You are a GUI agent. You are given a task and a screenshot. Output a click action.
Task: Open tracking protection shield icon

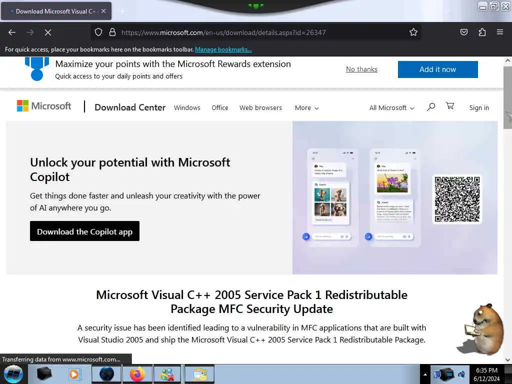tap(98, 32)
